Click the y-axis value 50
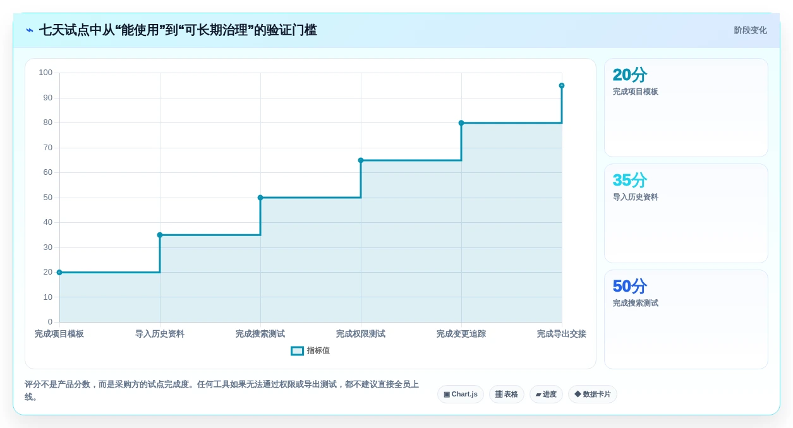 click(48, 198)
